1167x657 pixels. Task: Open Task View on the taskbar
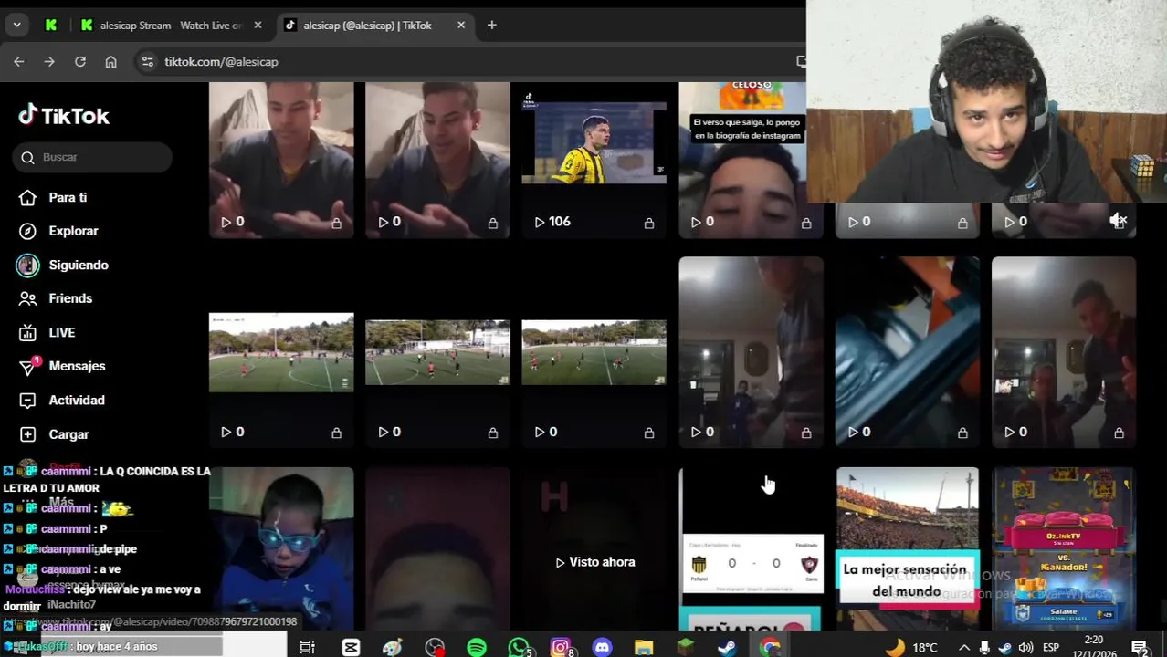click(x=308, y=647)
